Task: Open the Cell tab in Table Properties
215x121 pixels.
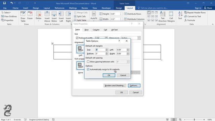Action: pyautogui.click(x=105, y=30)
